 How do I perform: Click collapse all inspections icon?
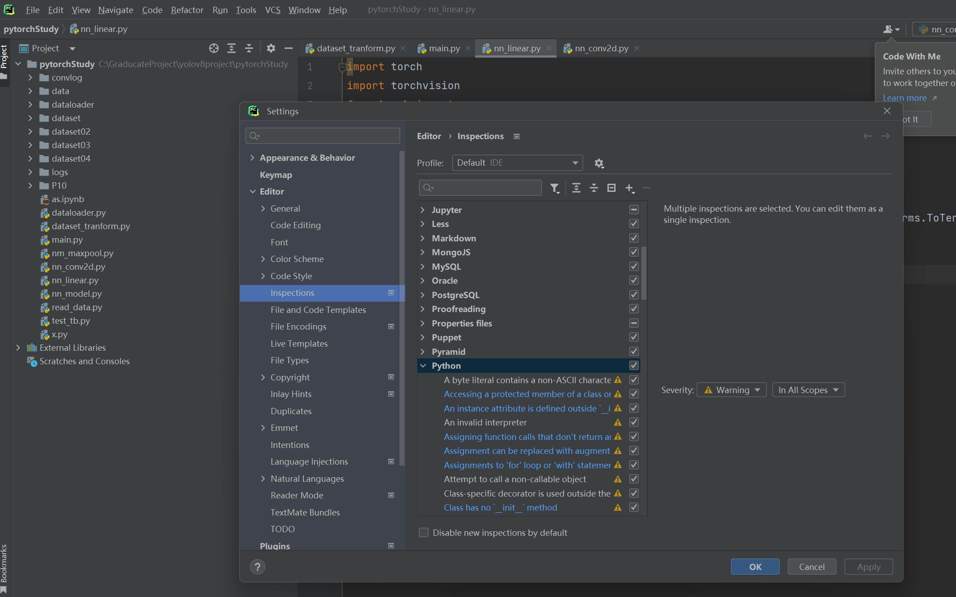tap(594, 188)
